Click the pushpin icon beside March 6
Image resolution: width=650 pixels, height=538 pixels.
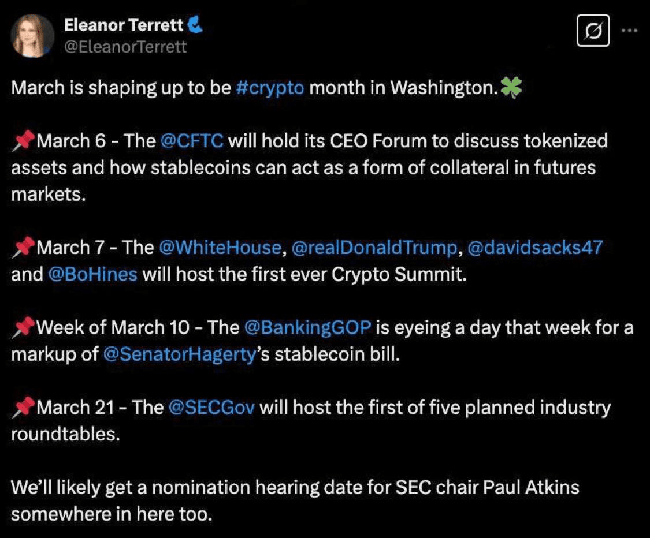[x=23, y=142]
